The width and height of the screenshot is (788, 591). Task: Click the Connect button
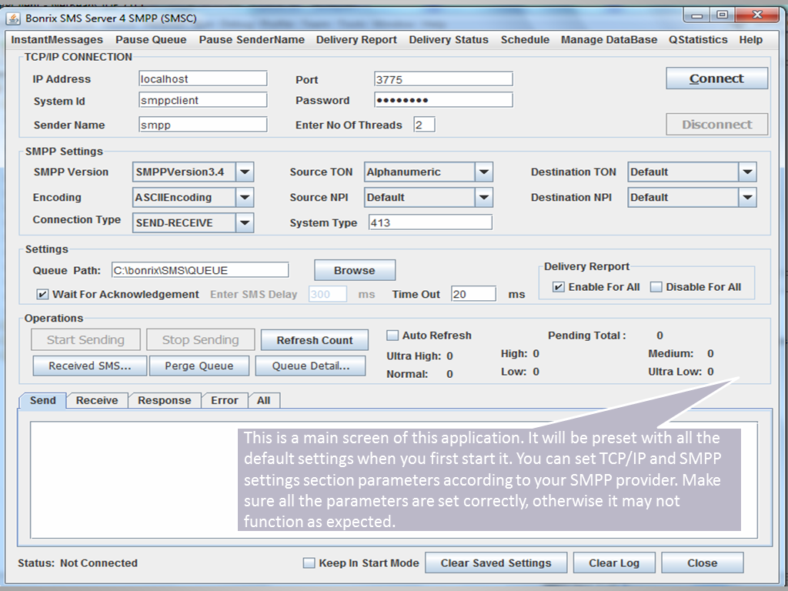coord(716,78)
